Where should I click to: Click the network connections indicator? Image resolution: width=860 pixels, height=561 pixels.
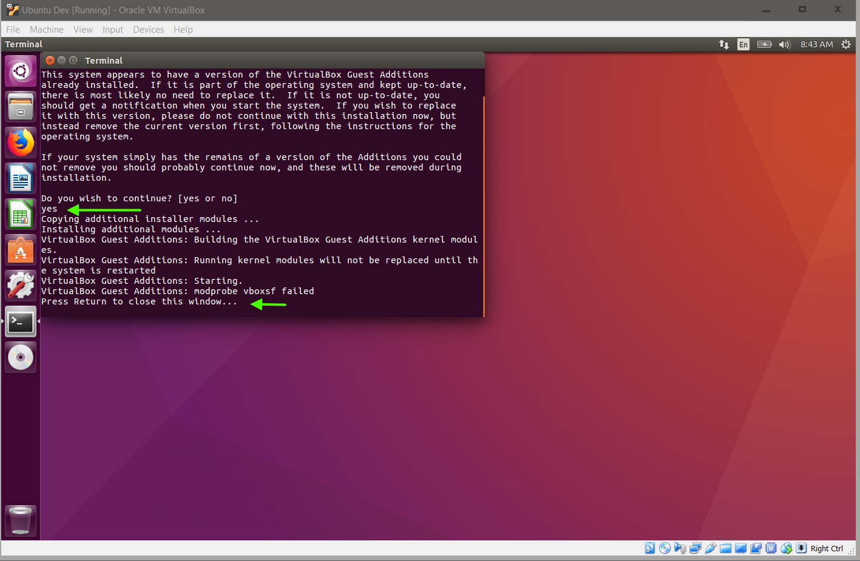pos(723,44)
